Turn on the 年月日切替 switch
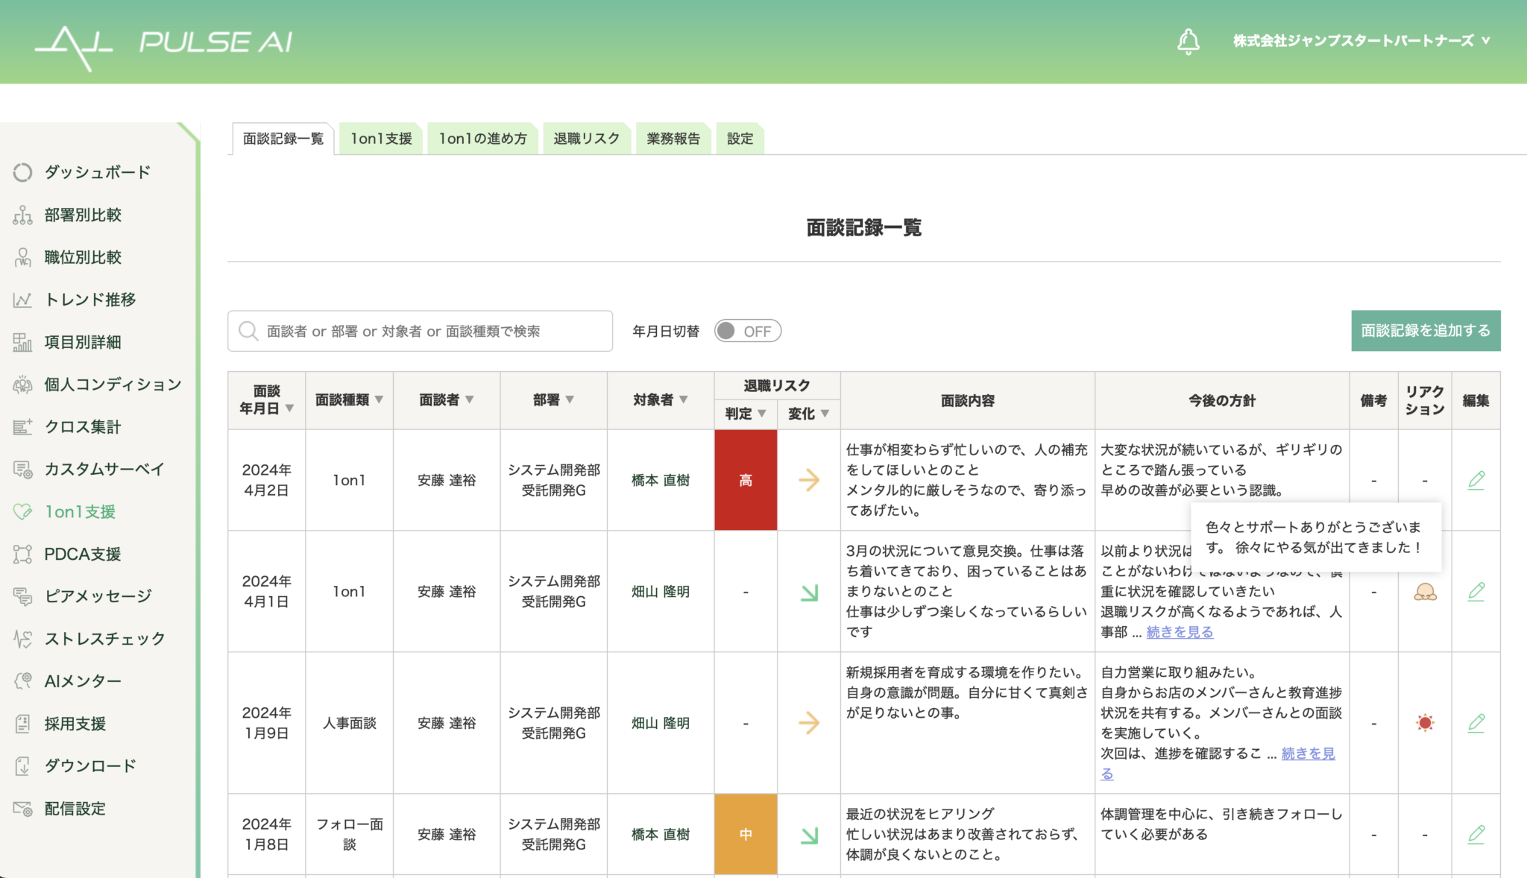1527x878 pixels. coord(748,331)
